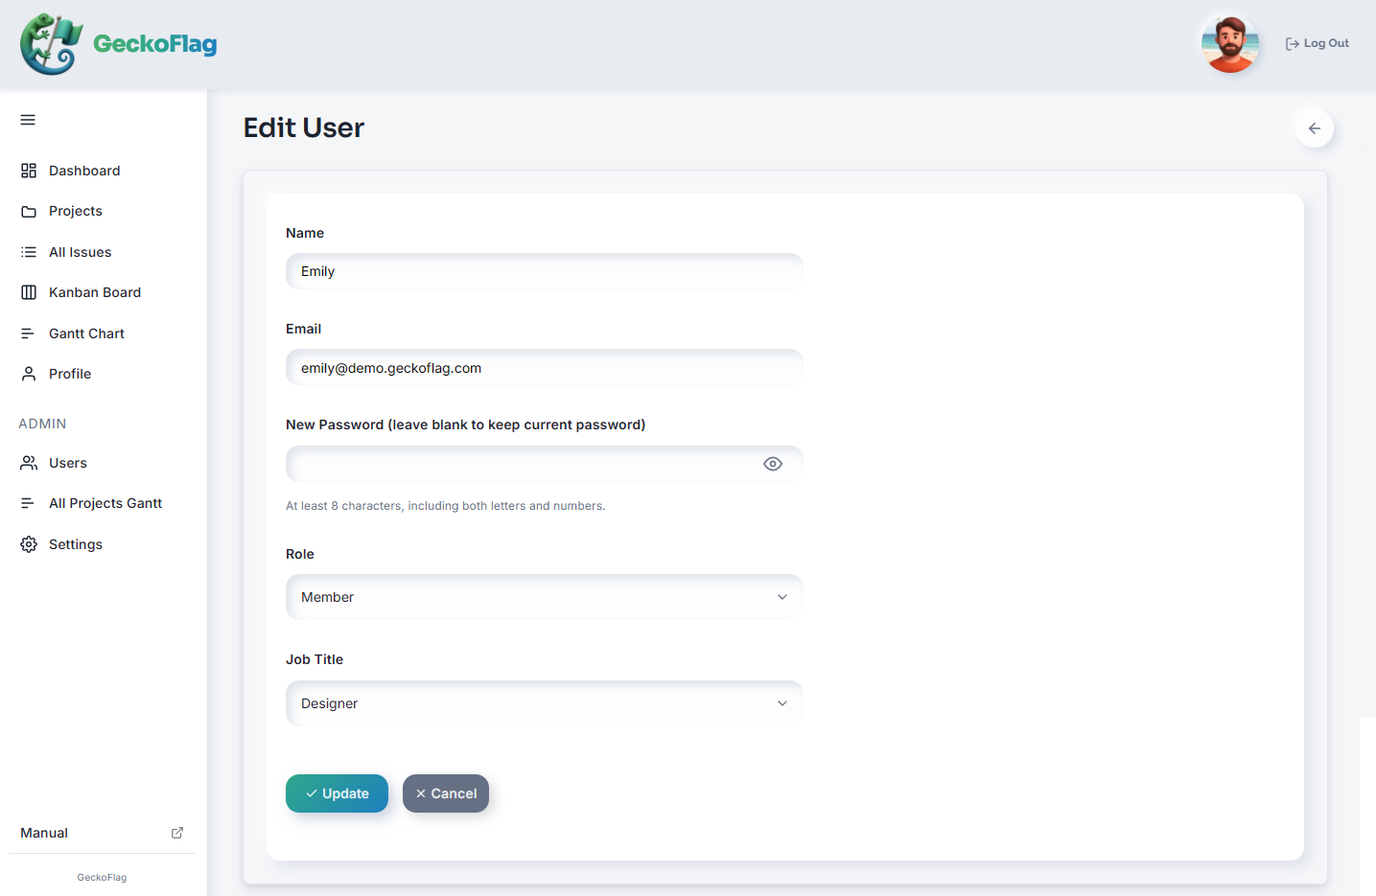Click the password requirements hint text
The image size is (1376, 896).
tap(446, 506)
